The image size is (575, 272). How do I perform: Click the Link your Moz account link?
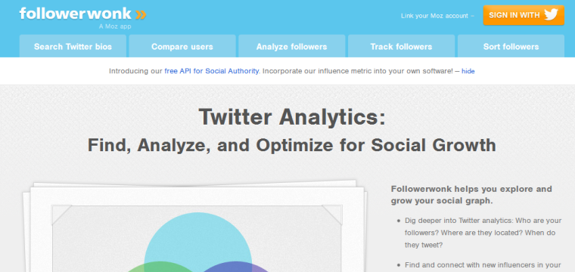[434, 16]
